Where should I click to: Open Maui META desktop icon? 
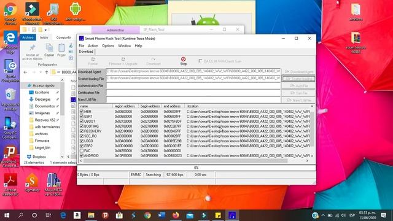click(x=53, y=184)
